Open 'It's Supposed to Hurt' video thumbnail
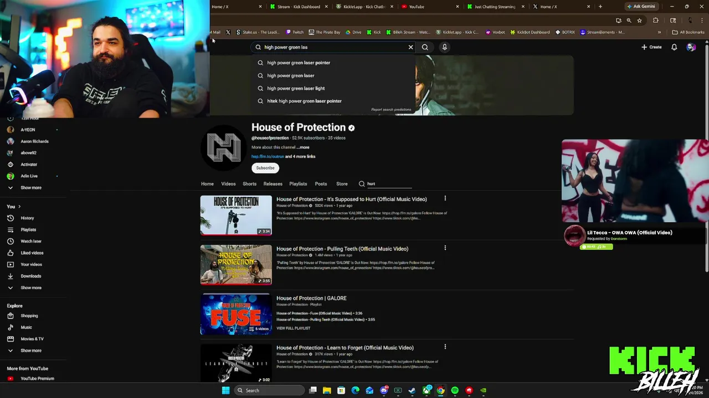Image resolution: width=709 pixels, height=398 pixels. 236,215
